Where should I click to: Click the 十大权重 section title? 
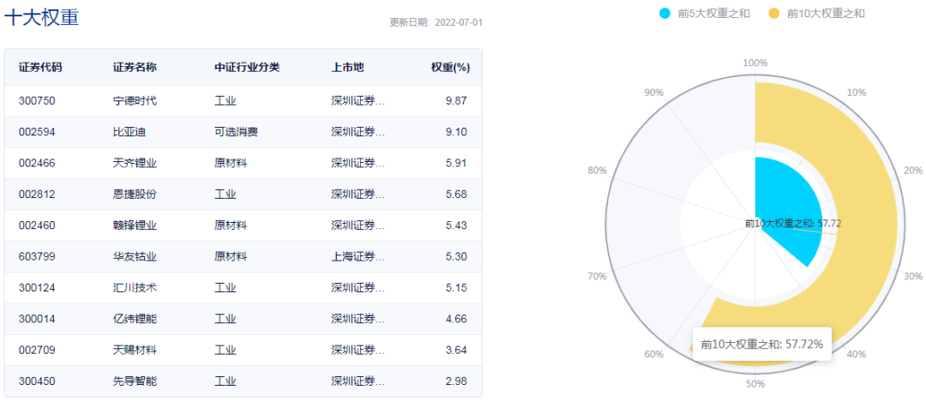click(x=41, y=18)
